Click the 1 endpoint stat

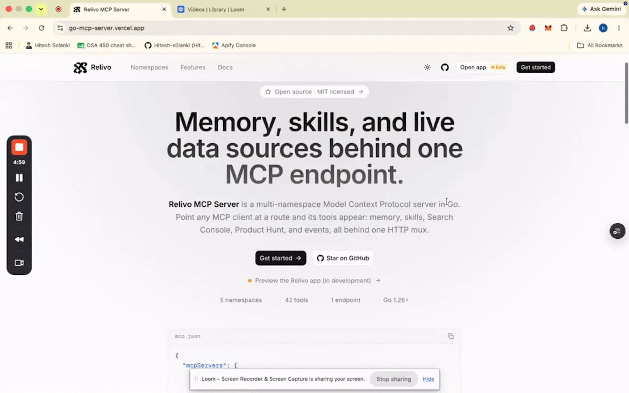click(346, 300)
